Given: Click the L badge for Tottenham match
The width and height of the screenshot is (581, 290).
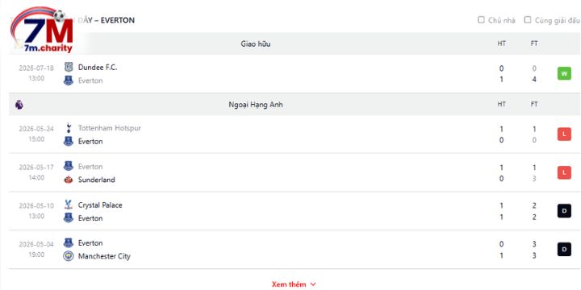Looking at the screenshot, I should pyautogui.click(x=564, y=135).
